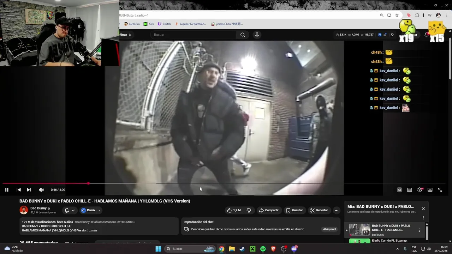Image resolution: width=452 pixels, height=254 pixels.
Task: Click the IQ extension icon in player controls
Action: [399, 190]
